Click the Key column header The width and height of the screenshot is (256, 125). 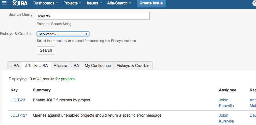(x=14, y=90)
